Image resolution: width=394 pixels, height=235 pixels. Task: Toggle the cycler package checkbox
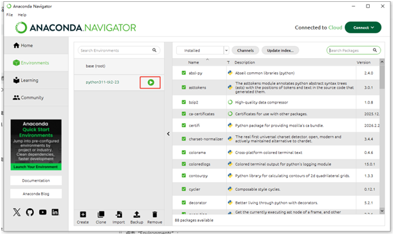pyautogui.click(x=184, y=189)
